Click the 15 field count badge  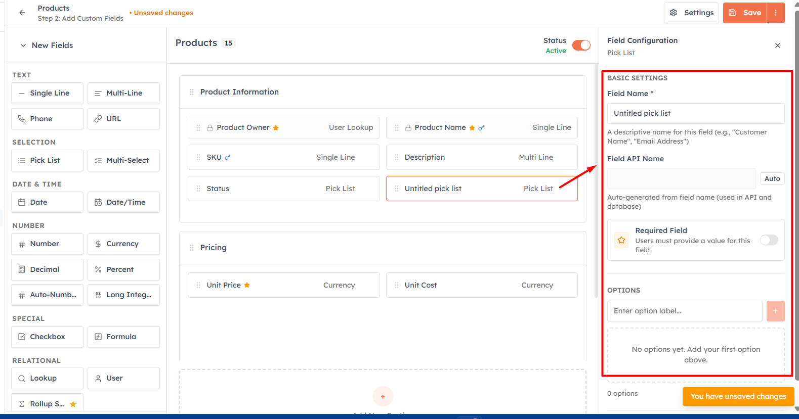tap(229, 43)
